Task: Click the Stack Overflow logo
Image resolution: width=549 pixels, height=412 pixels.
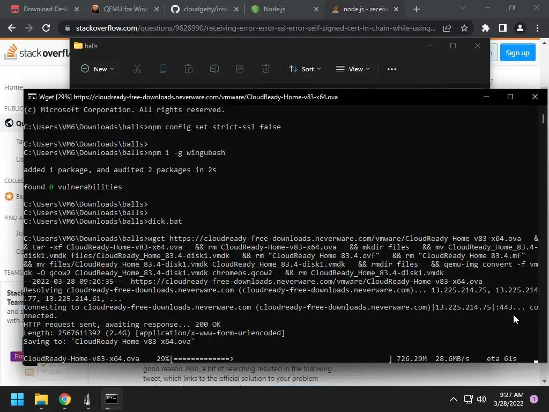Action: tap(36, 52)
